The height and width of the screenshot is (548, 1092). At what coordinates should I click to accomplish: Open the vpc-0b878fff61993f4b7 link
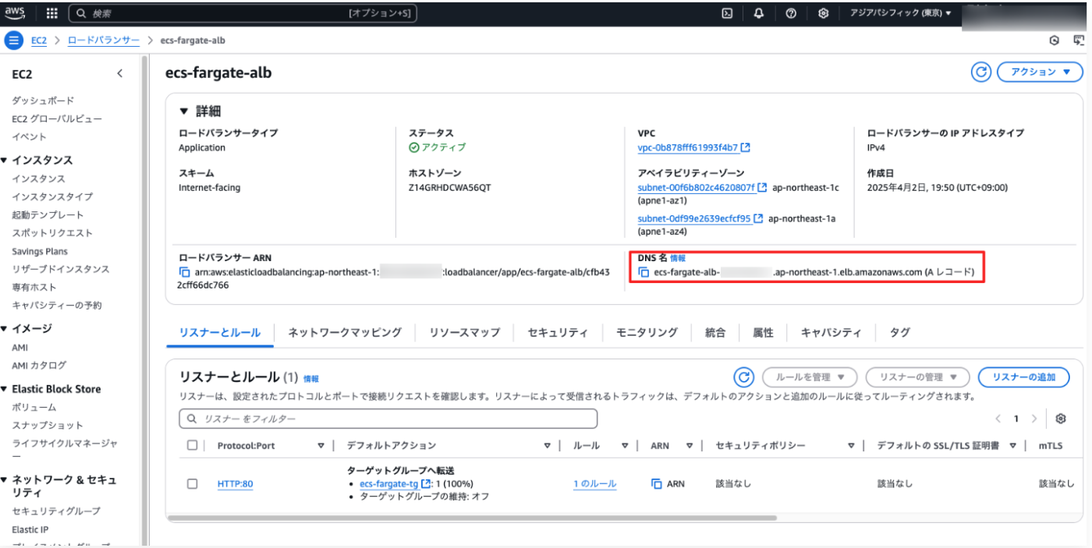click(x=687, y=148)
